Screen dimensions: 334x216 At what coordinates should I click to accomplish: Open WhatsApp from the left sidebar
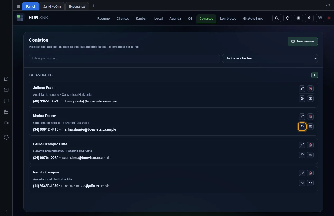point(6,79)
